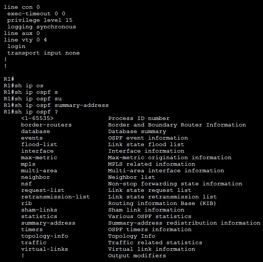Select the 'sham-links' keyword
The height and width of the screenshot is (262, 263).
39,210
